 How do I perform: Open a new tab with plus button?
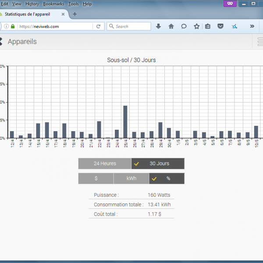pyautogui.click(x=75, y=14)
